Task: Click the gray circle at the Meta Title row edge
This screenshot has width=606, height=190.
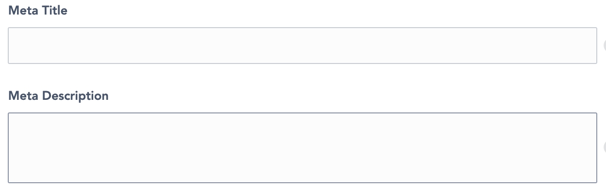Action: pyautogui.click(x=605, y=46)
